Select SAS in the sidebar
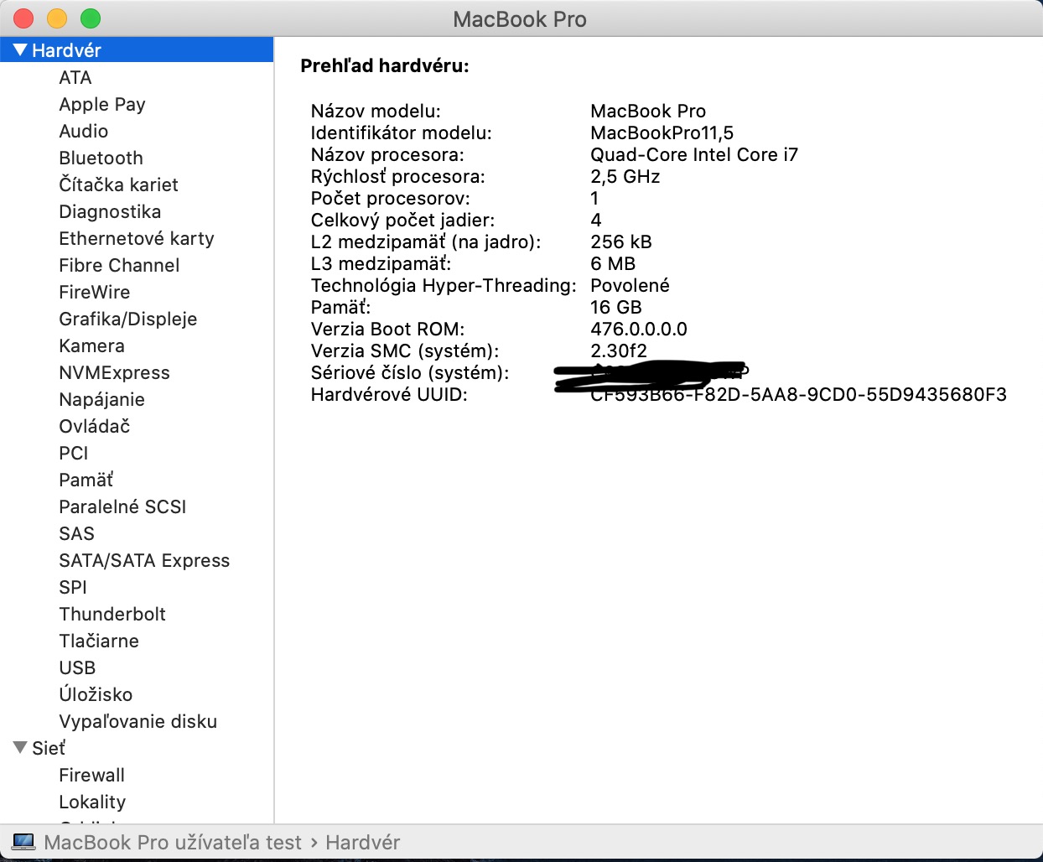 [76, 533]
